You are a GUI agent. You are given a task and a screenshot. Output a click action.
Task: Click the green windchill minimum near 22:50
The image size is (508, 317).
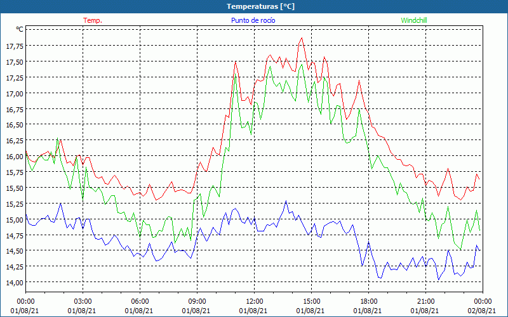[460, 249]
